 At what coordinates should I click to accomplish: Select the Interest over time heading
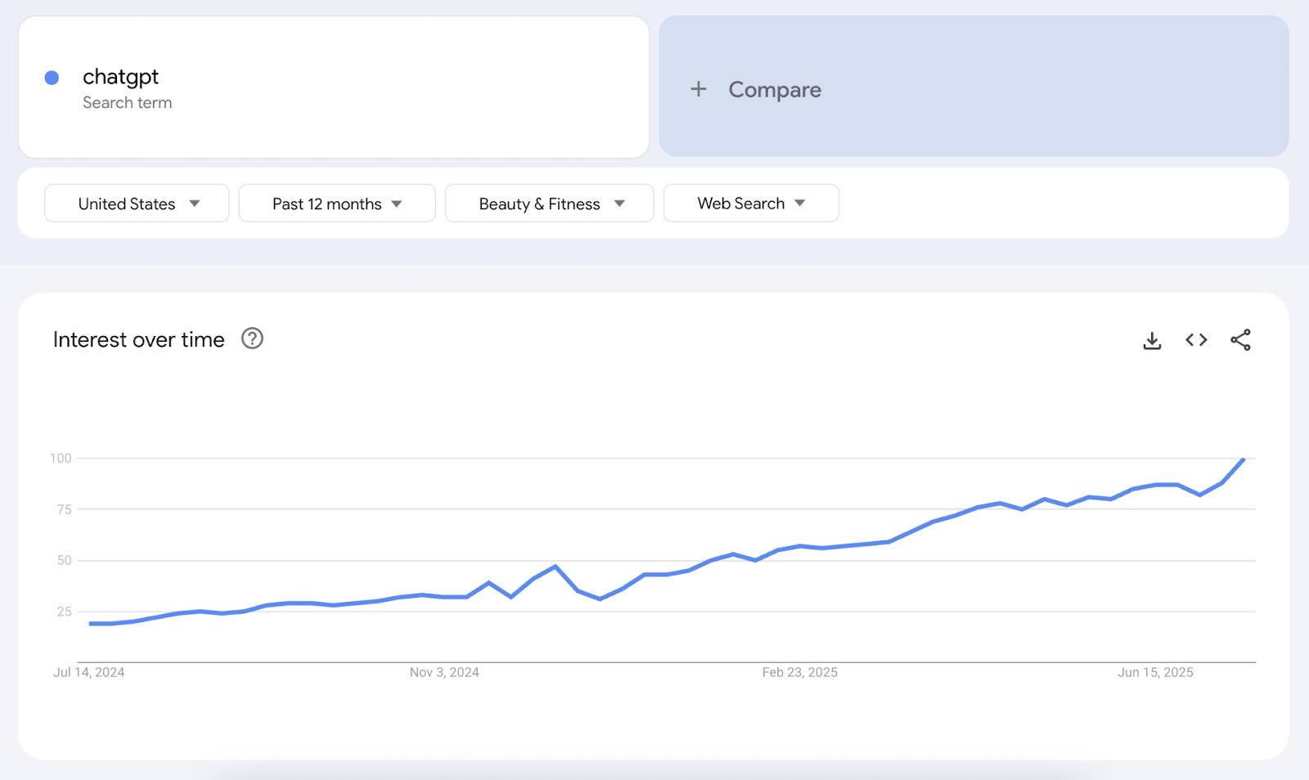point(138,338)
